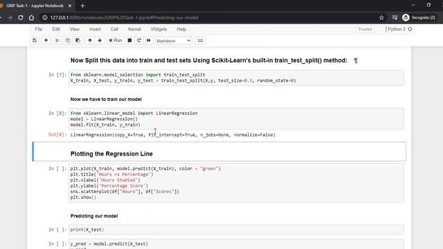This screenshot has width=443, height=249.
Task: Select the print(X_test) code cell
Action: pos(236,230)
